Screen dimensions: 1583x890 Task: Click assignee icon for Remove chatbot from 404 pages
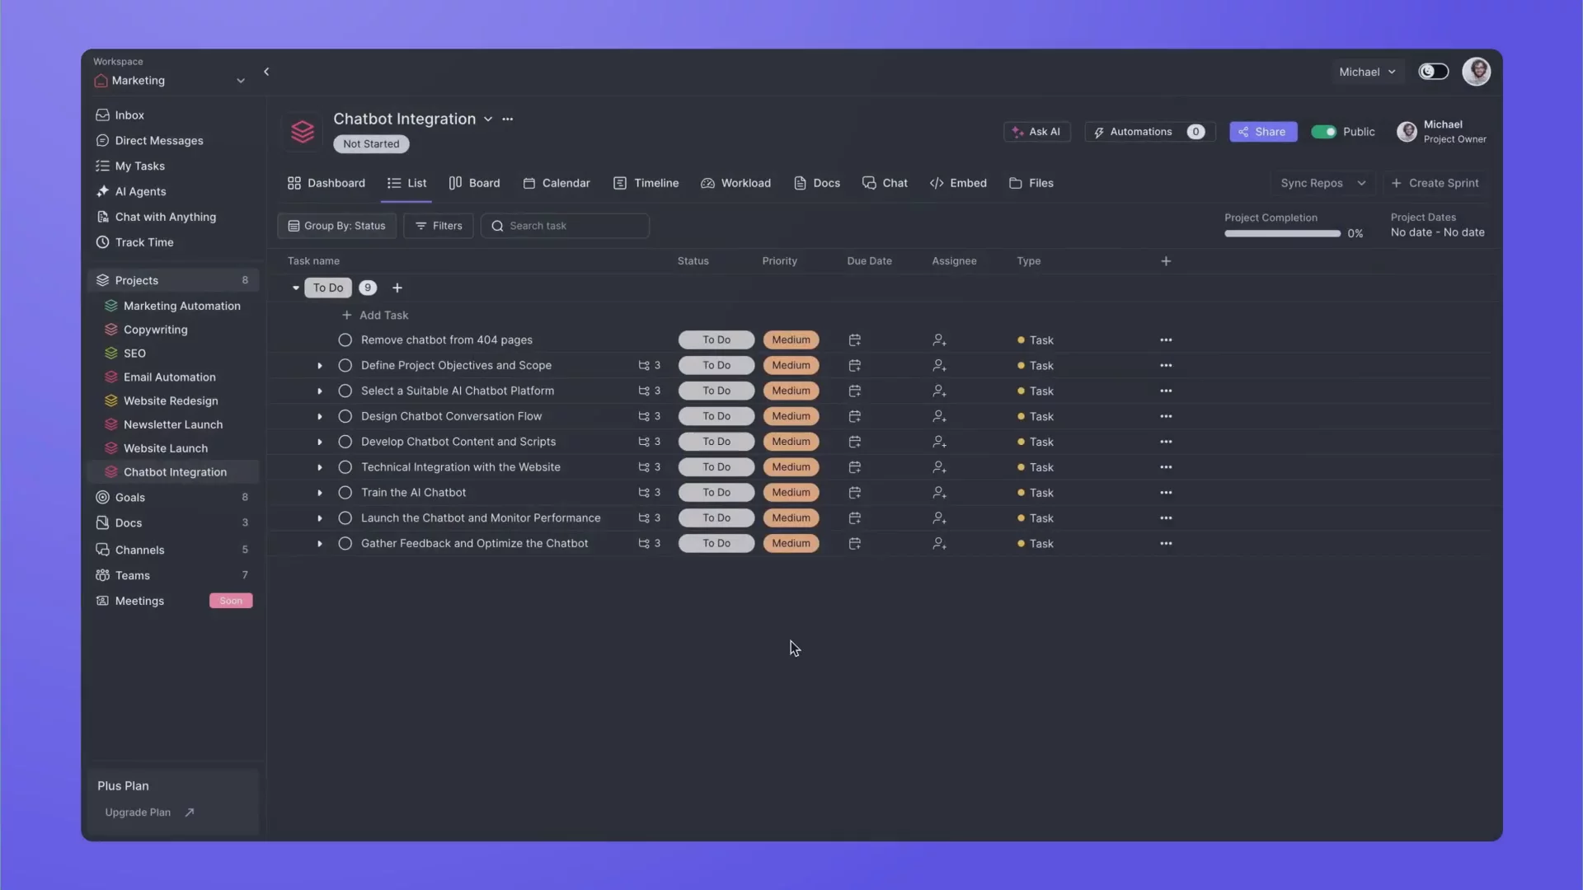click(939, 340)
